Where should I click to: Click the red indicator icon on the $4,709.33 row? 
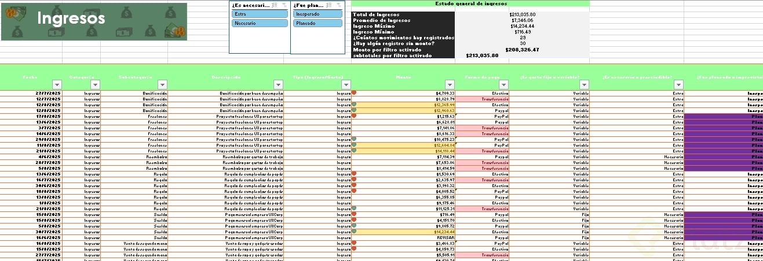coord(353,92)
